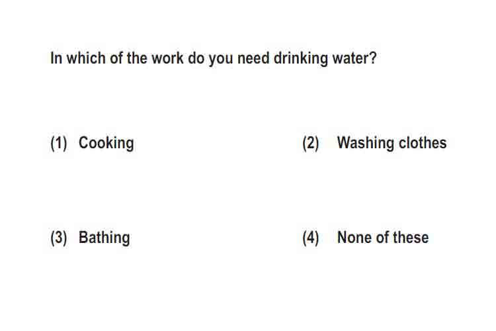This screenshot has height=331, width=496.
Task: Click option number (3) marker
Action: [x=59, y=238]
